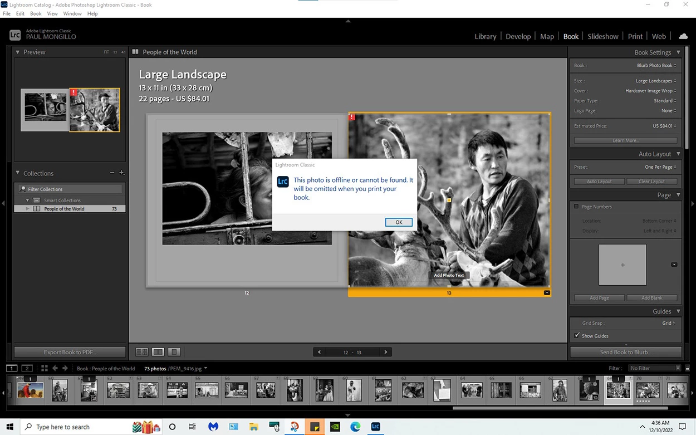Switch to the Library module
The image size is (696, 435).
485,36
